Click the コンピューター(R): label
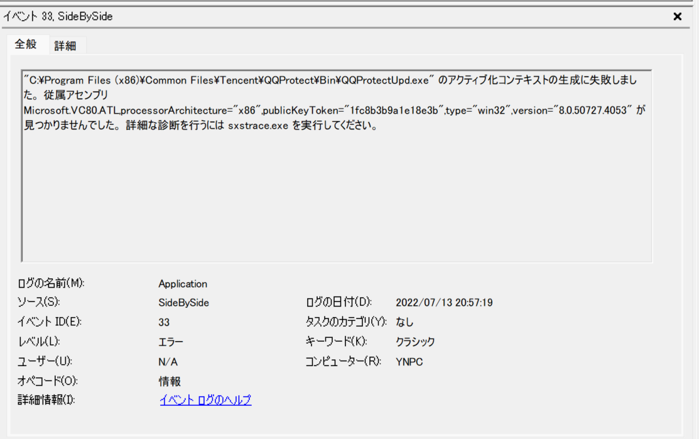This screenshot has width=699, height=439. tap(344, 361)
